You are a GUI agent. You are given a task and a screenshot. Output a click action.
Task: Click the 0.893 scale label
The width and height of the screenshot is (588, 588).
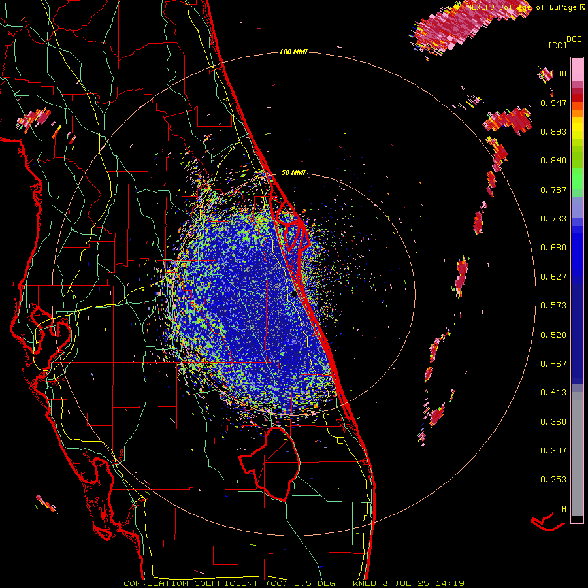tap(553, 131)
